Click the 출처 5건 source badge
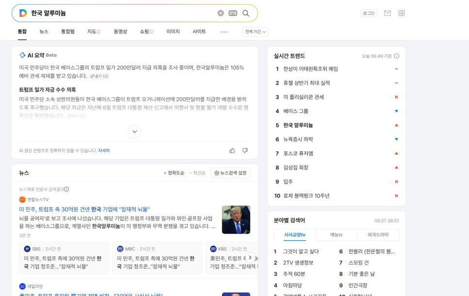The image size is (469, 296). 100,77
